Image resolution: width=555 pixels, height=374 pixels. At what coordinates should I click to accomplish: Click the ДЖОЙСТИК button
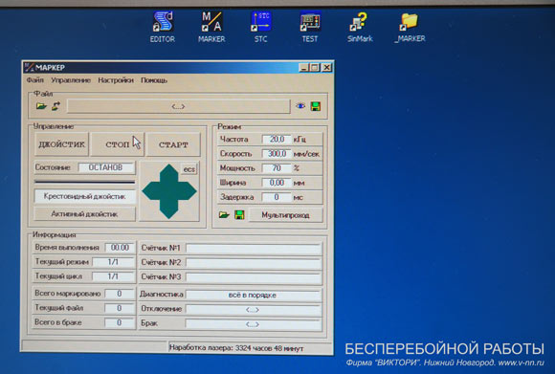pos(61,144)
